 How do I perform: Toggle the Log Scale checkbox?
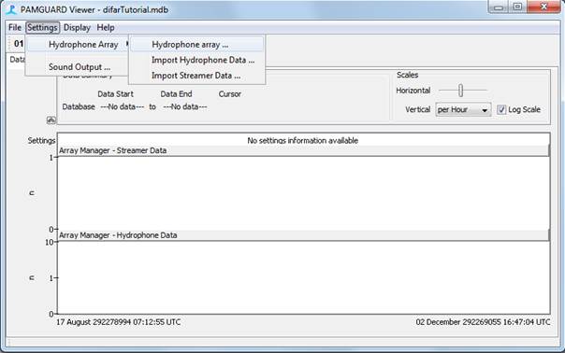[x=501, y=110]
